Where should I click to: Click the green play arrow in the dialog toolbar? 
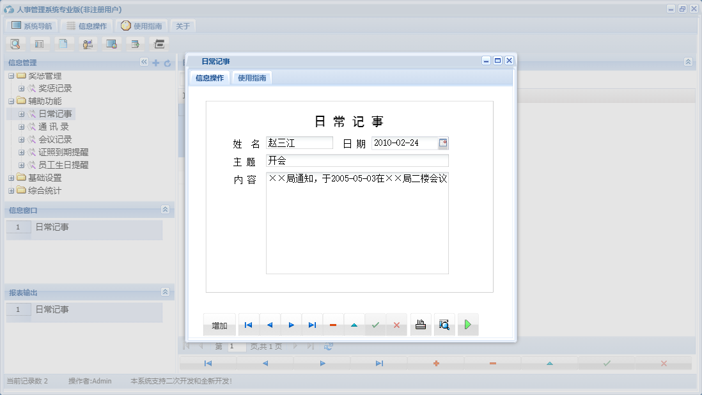467,324
